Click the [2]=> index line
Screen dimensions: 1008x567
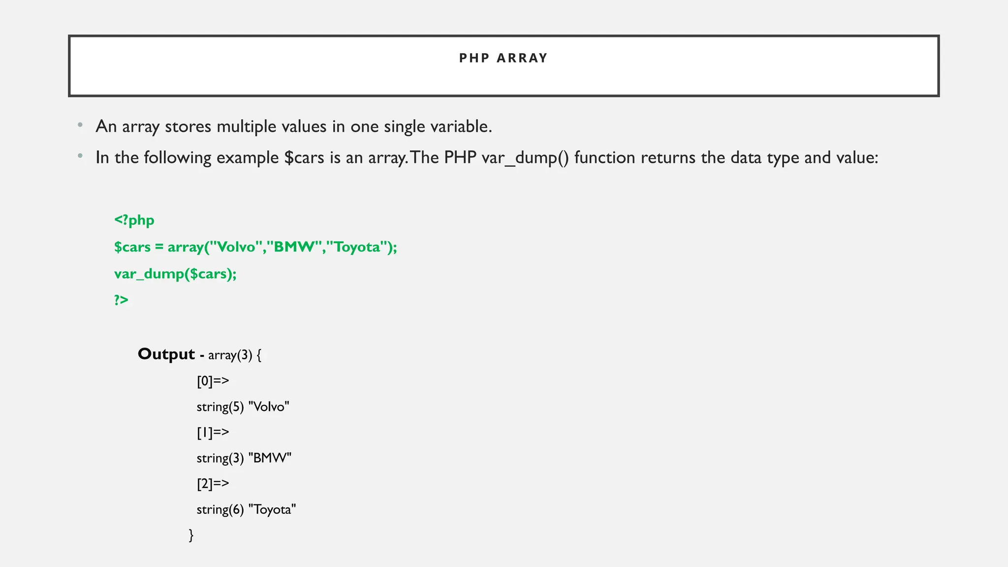point(213,483)
